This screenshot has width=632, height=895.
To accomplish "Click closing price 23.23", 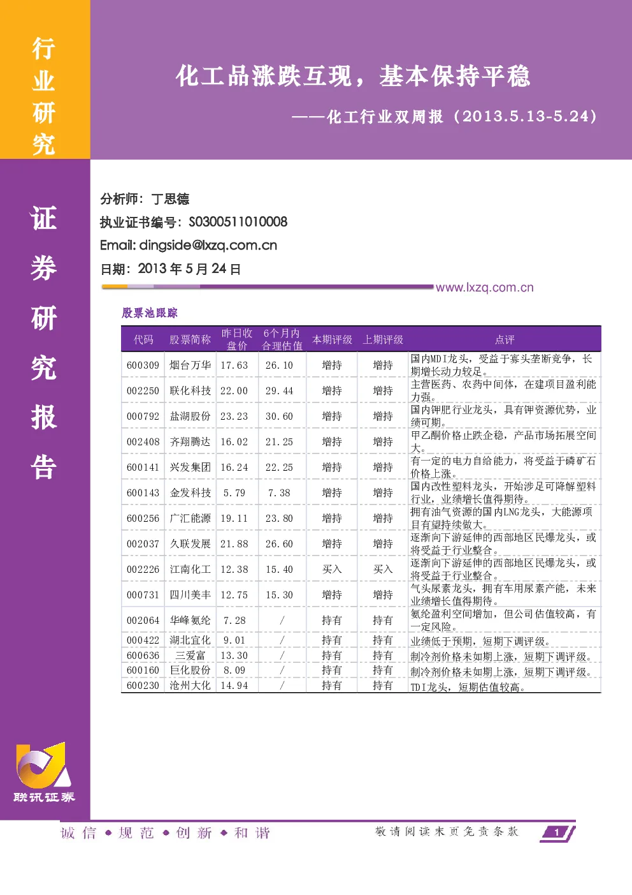I will pos(234,416).
